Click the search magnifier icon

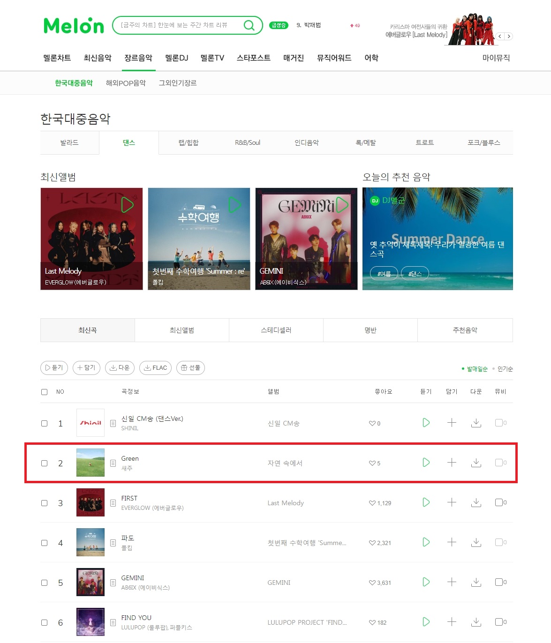249,25
